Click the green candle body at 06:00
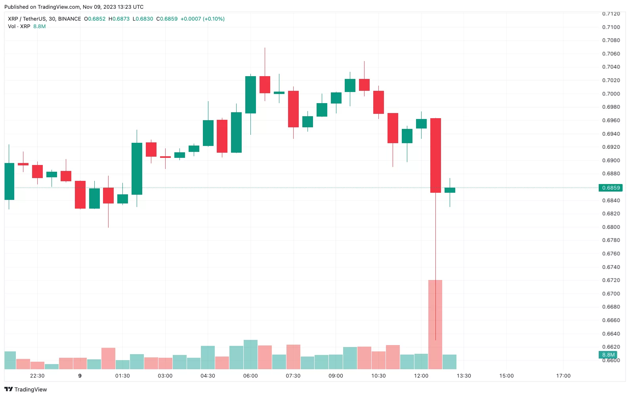The width and height of the screenshot is (630, 397). (250, 95)
